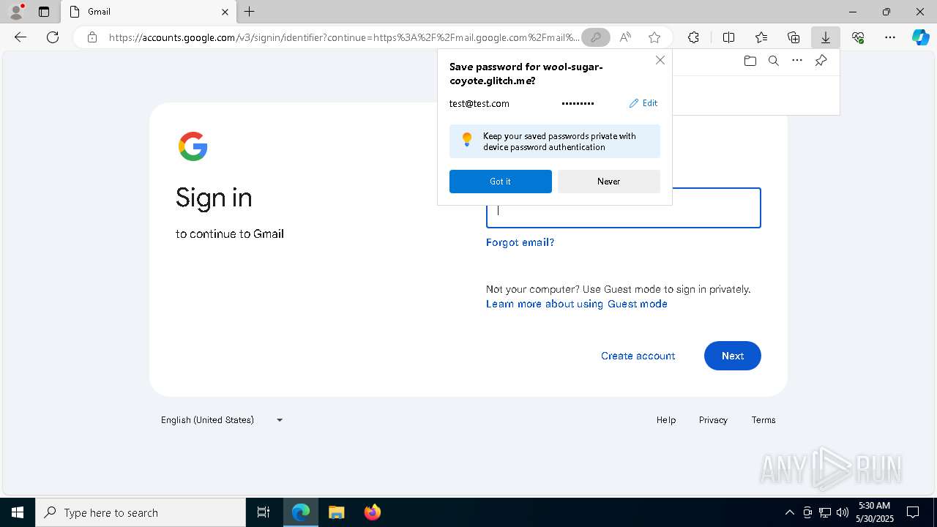Edit the saved password entry
The height and width of the screenshot is (527, 937).
[643, 103]
